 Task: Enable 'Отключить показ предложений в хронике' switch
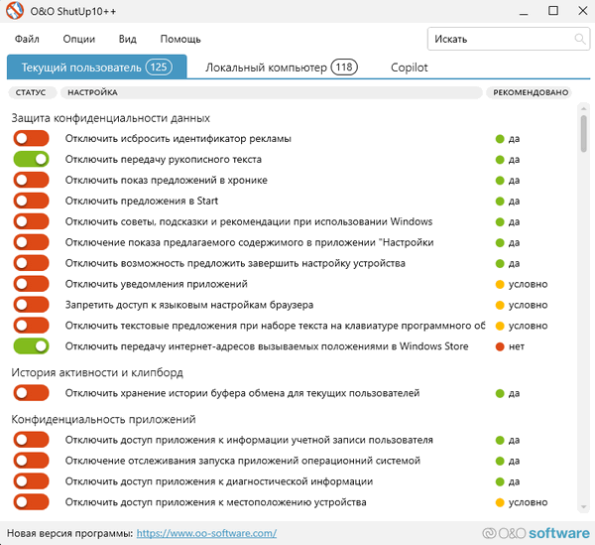point(31,180)
